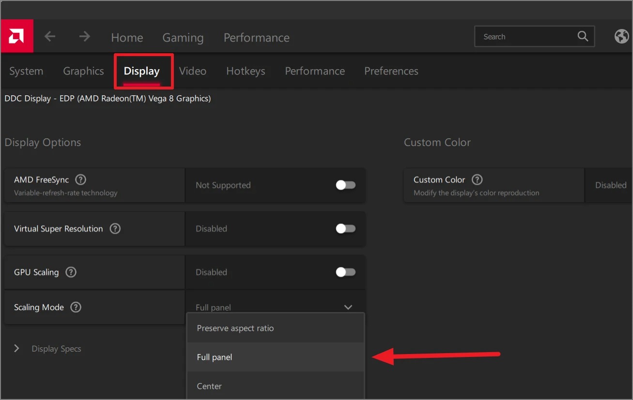Switch to the Performance settings sub-tab
The width and height of the screenshot is (633, 400).
[315, 71]
